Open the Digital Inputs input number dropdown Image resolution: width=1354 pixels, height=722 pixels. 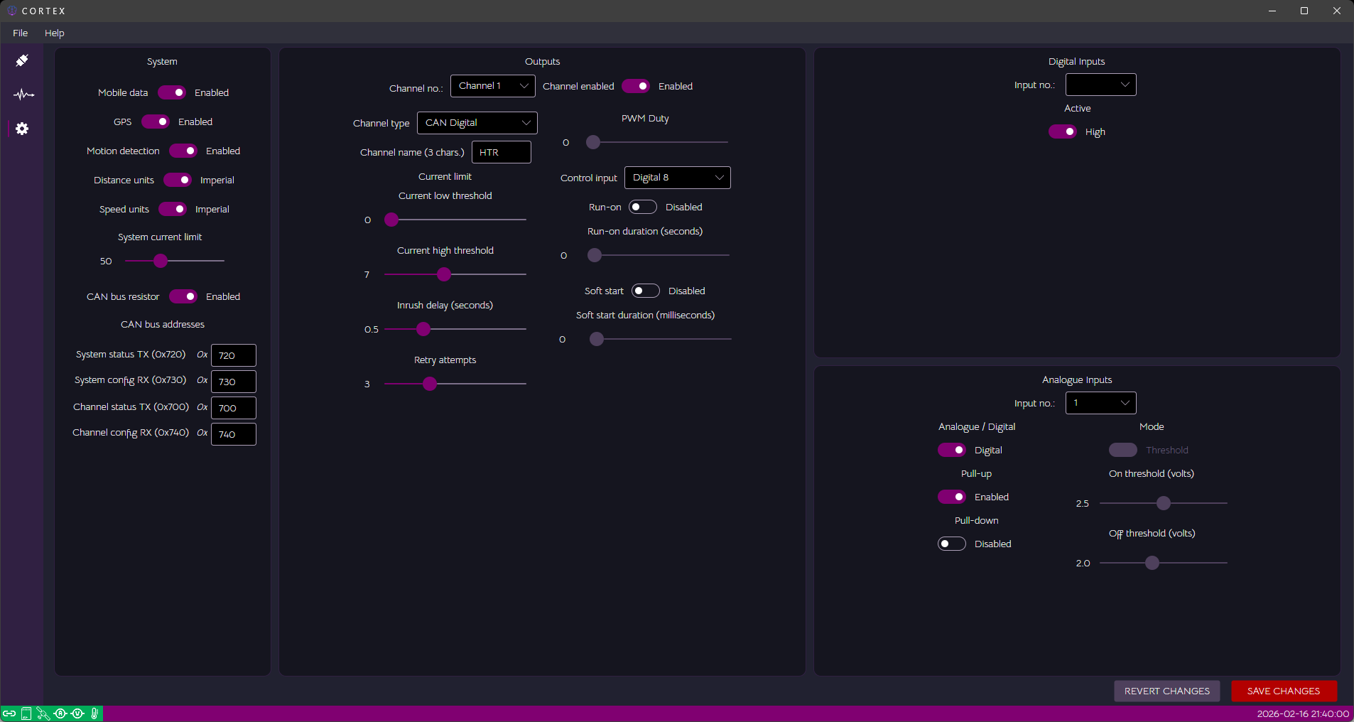tap(1100, 85)
